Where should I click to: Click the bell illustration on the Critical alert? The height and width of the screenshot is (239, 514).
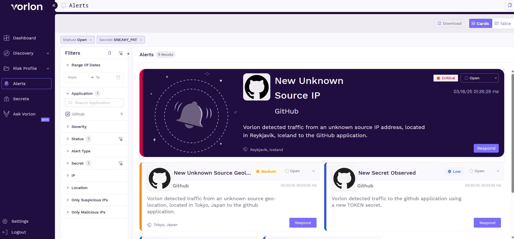(191, 116)
